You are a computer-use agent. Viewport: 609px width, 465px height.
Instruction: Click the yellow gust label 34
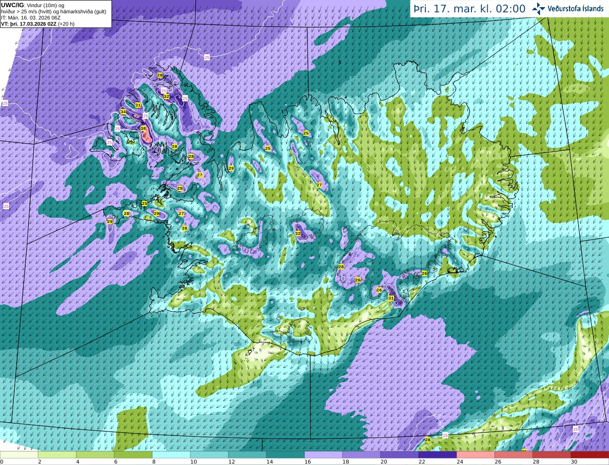point(123,112)
